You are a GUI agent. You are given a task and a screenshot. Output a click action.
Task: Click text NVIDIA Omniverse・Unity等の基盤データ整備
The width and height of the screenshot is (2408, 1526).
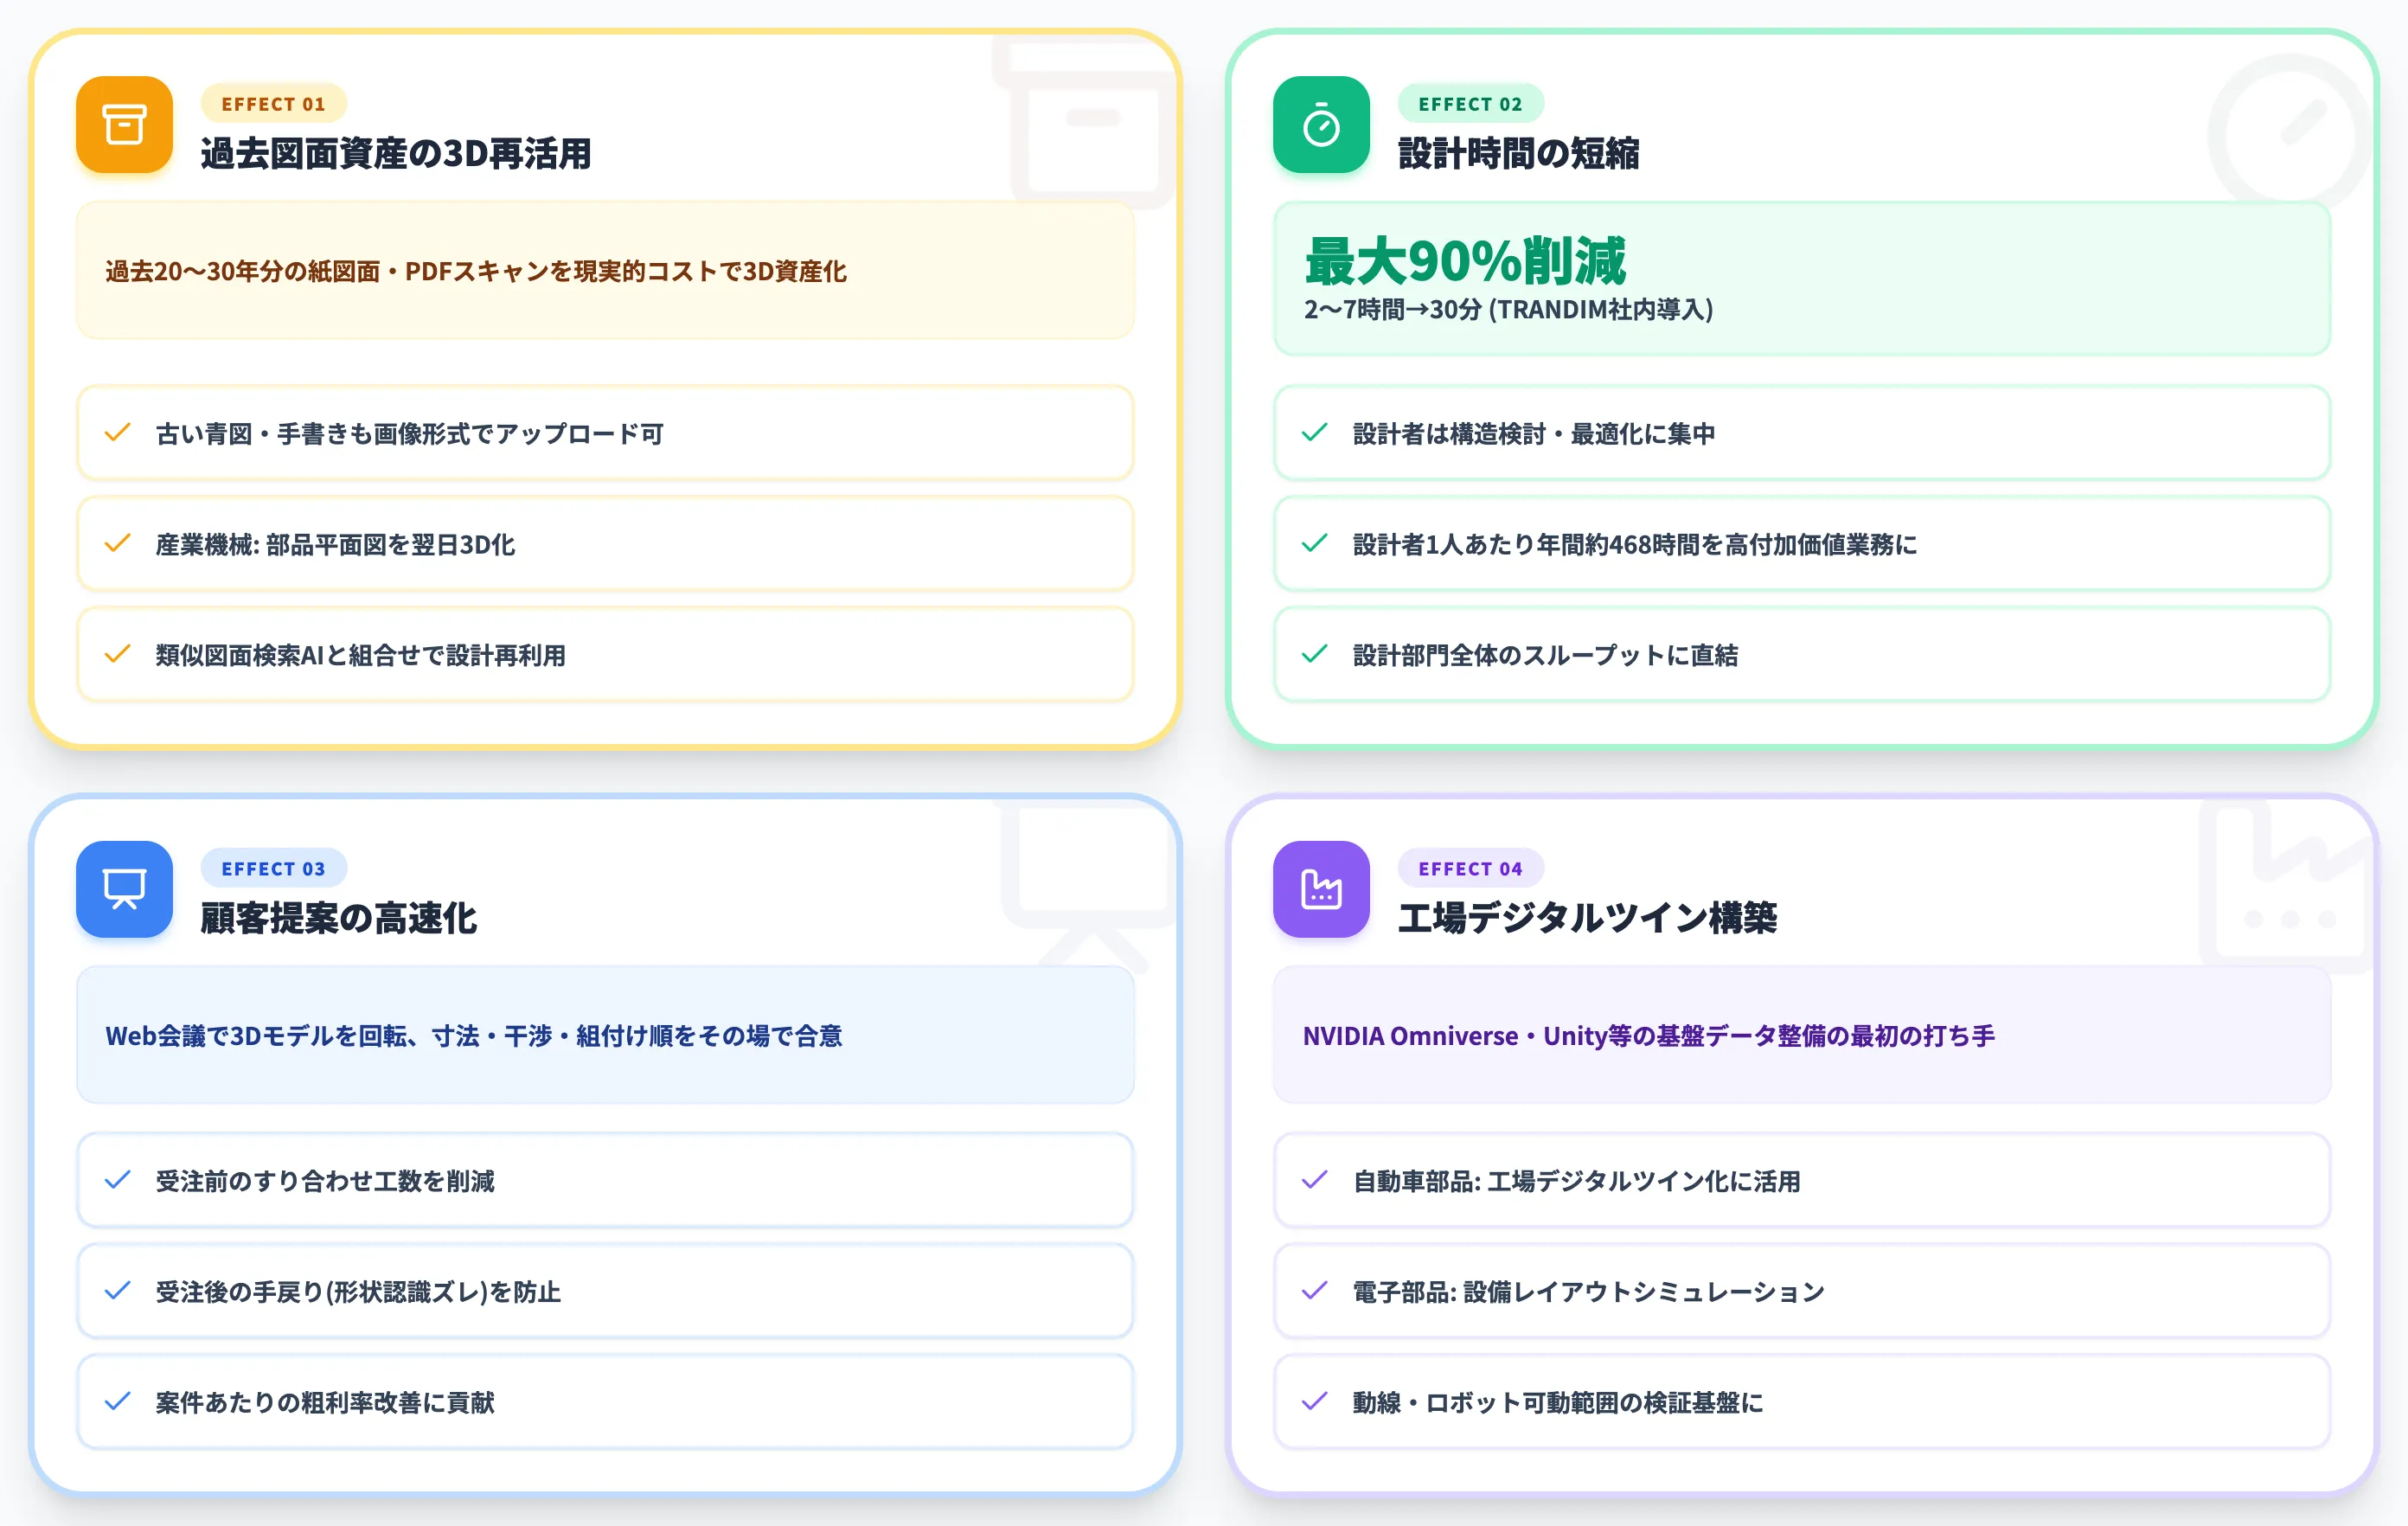pyautogui.click(x=1649, y=1036)
